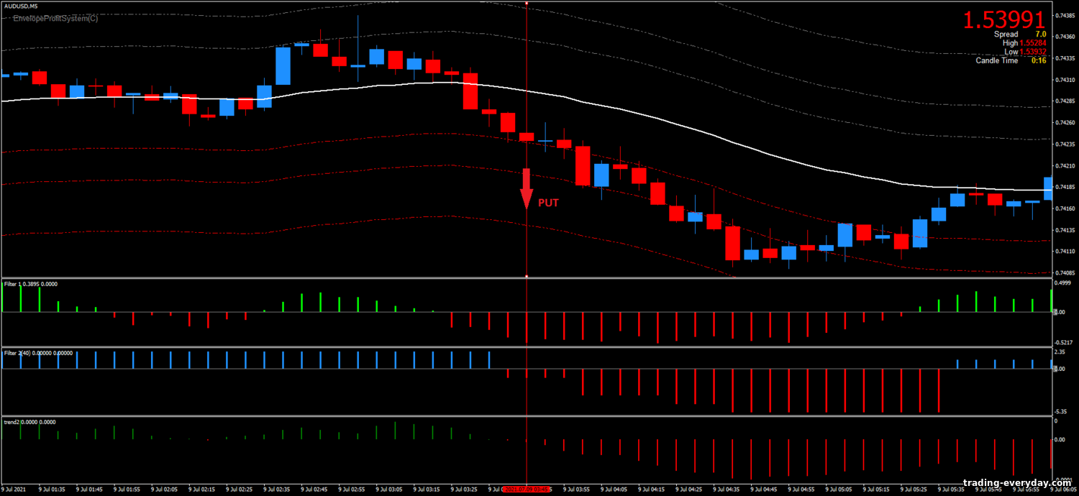Click the 0.74285 price axis label

(x=1065, y=101)
